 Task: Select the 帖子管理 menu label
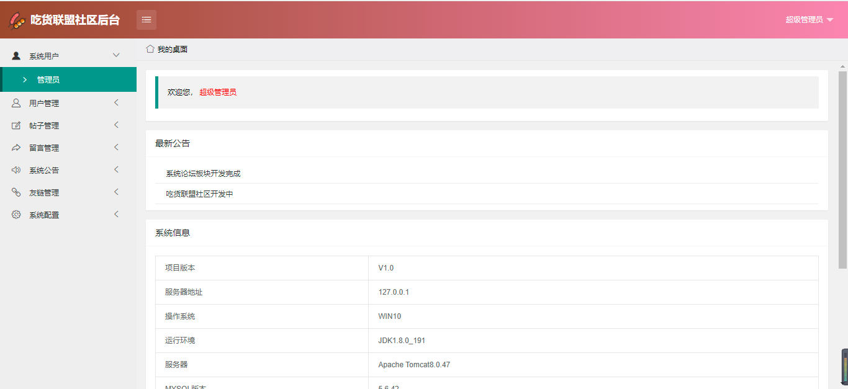pyautogui.click(x=44, y=125)
